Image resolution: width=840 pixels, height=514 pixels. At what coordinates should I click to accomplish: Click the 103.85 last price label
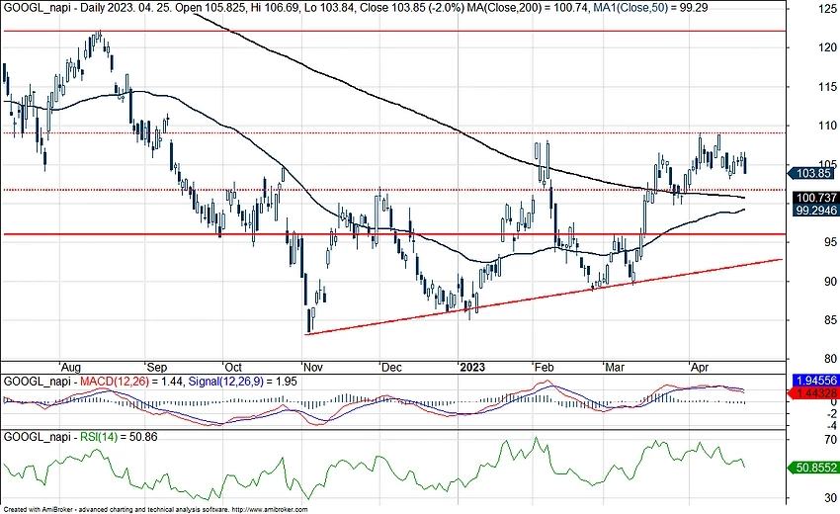pos(813,173)
